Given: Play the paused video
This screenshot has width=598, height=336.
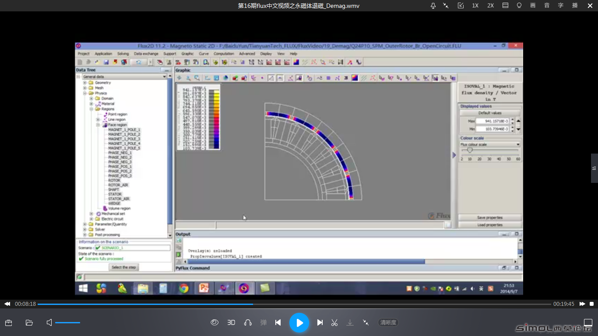Looking at the screenshot, I should point(299,323).
